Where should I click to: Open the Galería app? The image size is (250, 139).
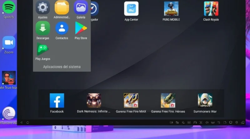tap(81, 7)
